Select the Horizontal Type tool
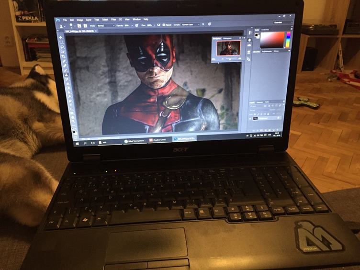Screen dimensions: 360x270 71,105
